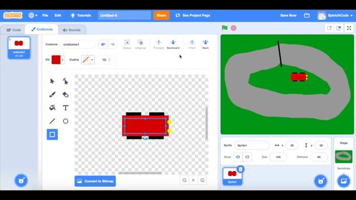The height and width of the screenshot is (200, 356).
Task: Open the Fill color dropdown
Action: pyautogui.click(x=62, y=60)
